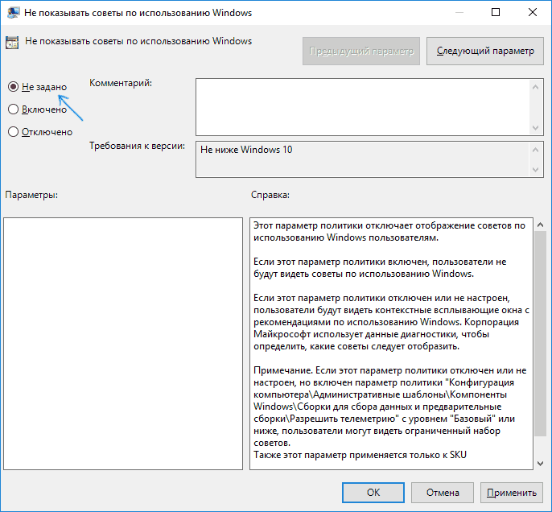Confirm with the OK button
The image size is (552, 512).
point(373,493)
